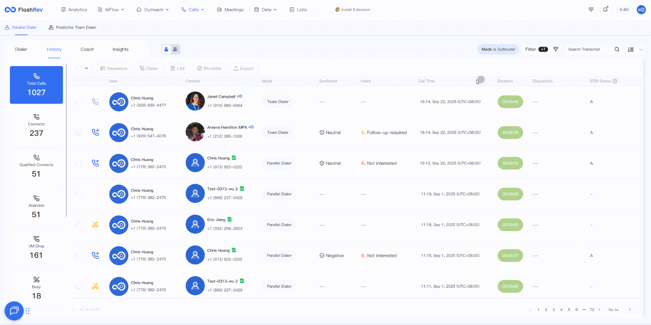Click the notification bell icon
The width and height of the screenshot is (651, 325).
[x=605, y=10]
